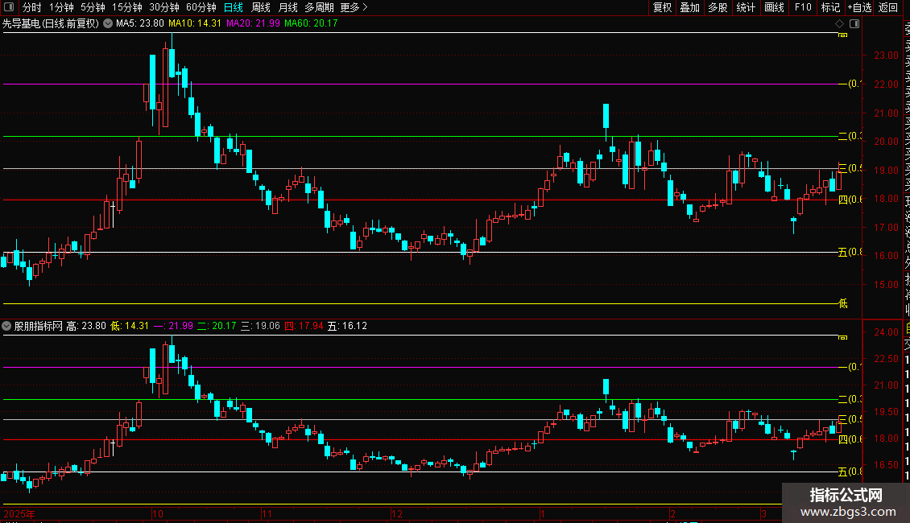Open the 多周期 multi-period view

tap(319, 7)
